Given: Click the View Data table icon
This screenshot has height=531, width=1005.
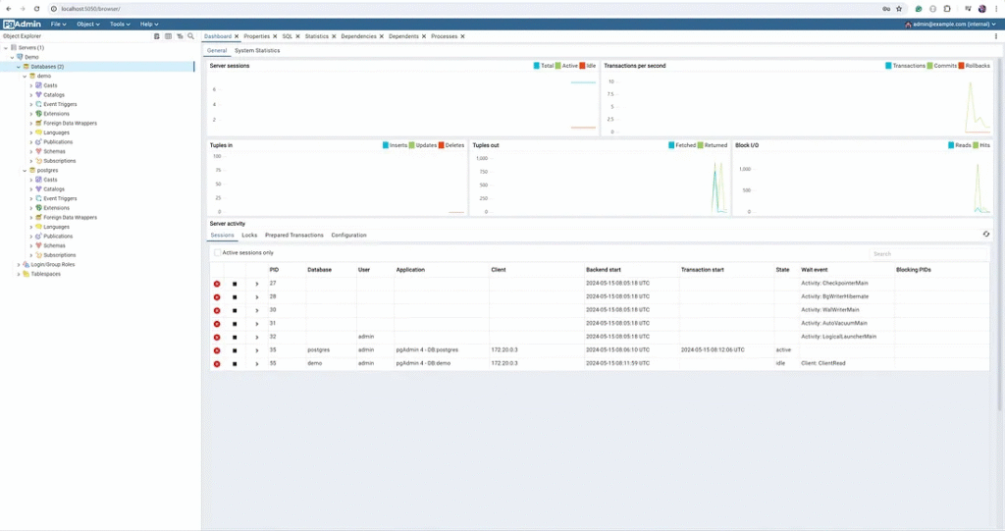Looking at the screenshot, I should 168,36.
